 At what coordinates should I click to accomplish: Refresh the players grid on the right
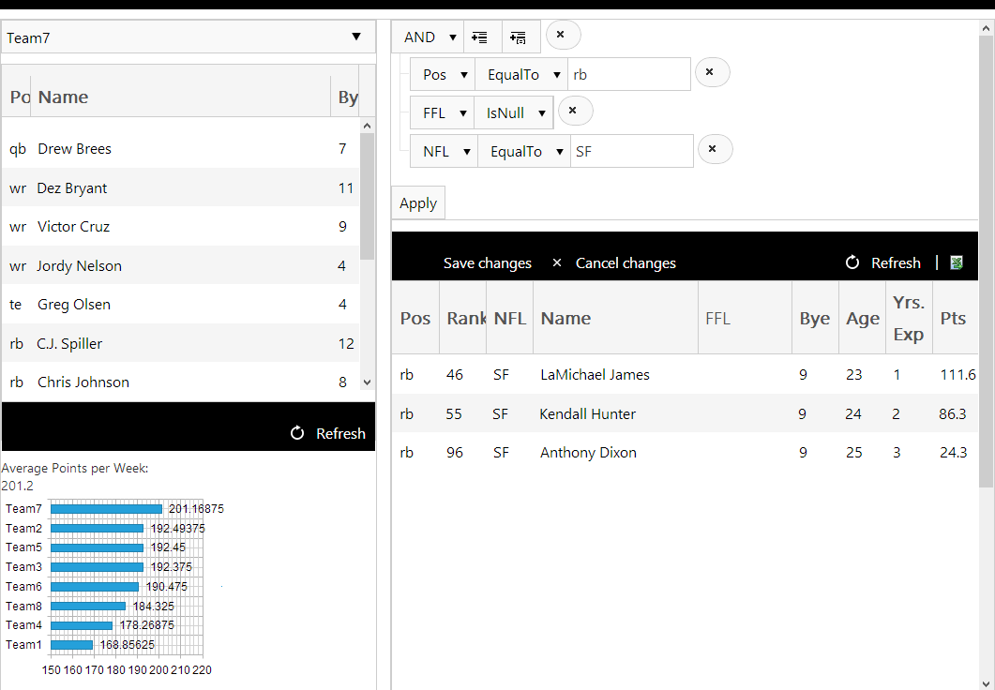tap(883, 262)
